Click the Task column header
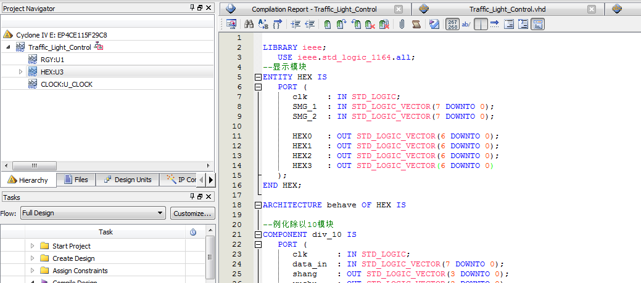 (105, 232)
